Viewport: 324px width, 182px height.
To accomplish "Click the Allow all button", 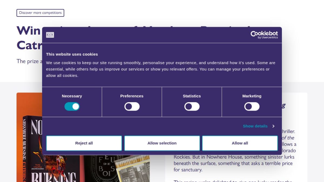I will [x=240, y=143].
